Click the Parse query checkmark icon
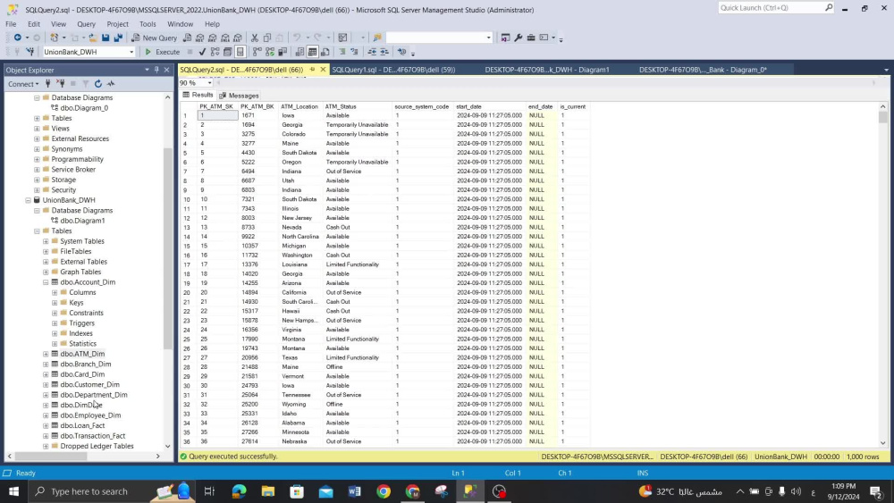 click(202, 52)
